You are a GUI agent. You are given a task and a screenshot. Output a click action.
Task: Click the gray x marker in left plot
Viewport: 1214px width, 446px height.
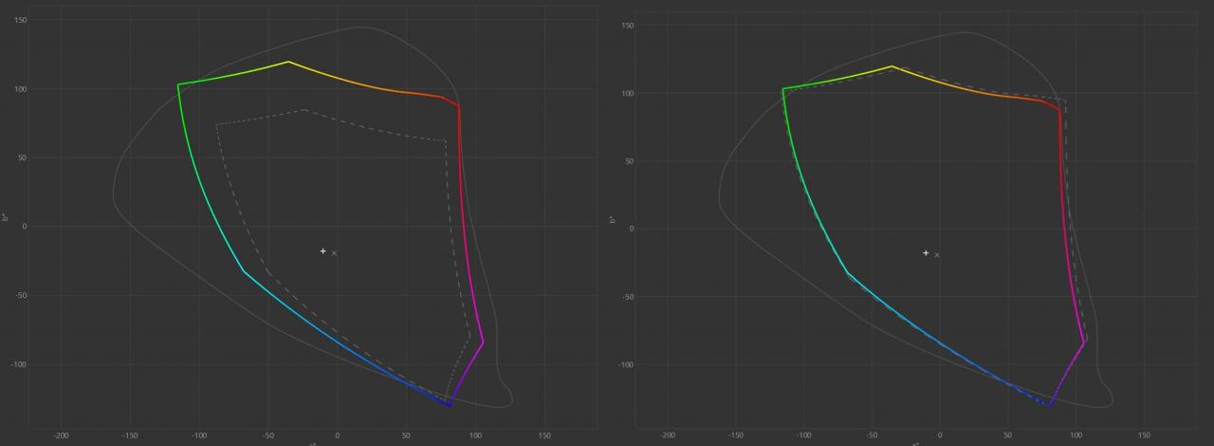pos(335,253)
